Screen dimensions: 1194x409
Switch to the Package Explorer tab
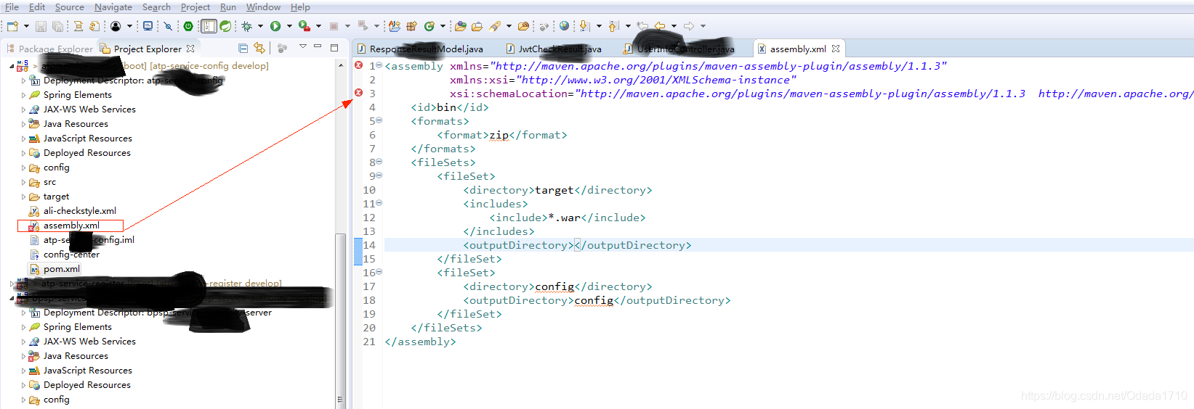coord(50,49)
